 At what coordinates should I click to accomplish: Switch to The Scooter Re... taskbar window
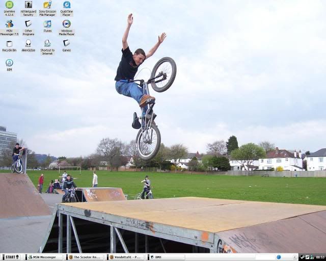[x=85, y=257]
